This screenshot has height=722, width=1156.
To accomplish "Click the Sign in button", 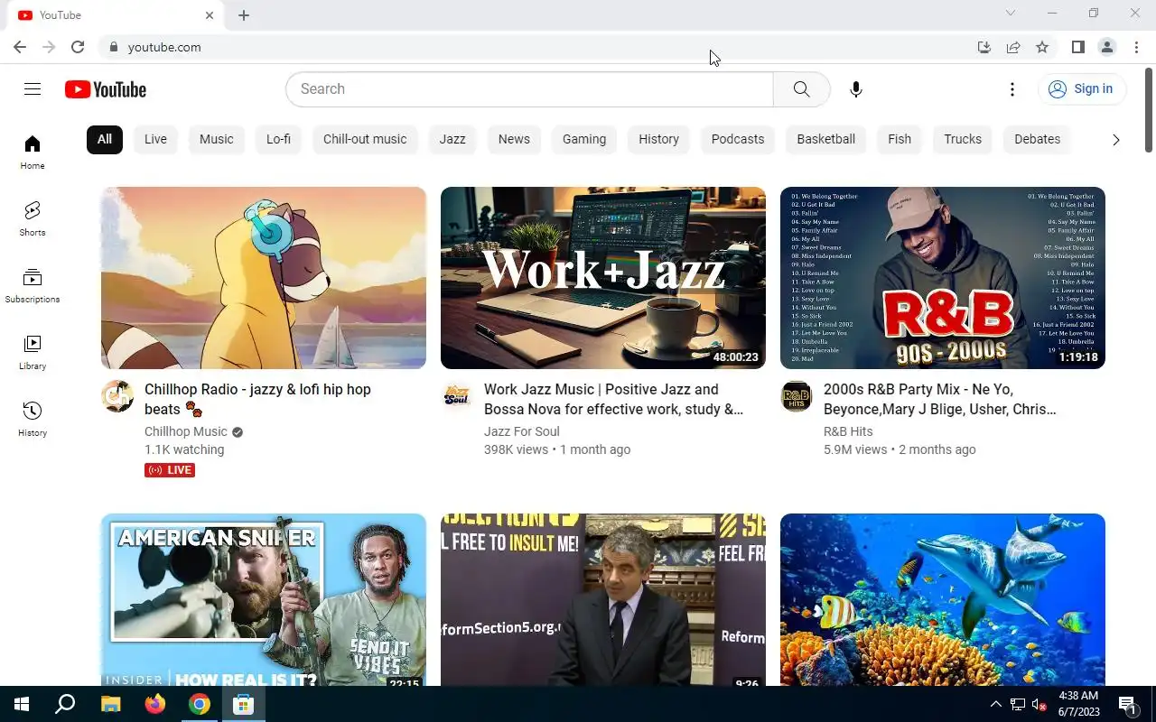I will pyautogui.click(x=1082, y=88).
